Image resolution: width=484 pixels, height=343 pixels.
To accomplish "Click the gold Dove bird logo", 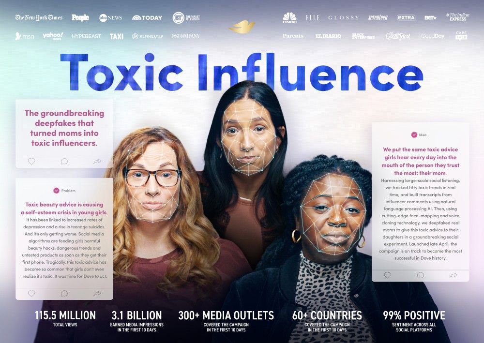I will [x=242, y=27].
